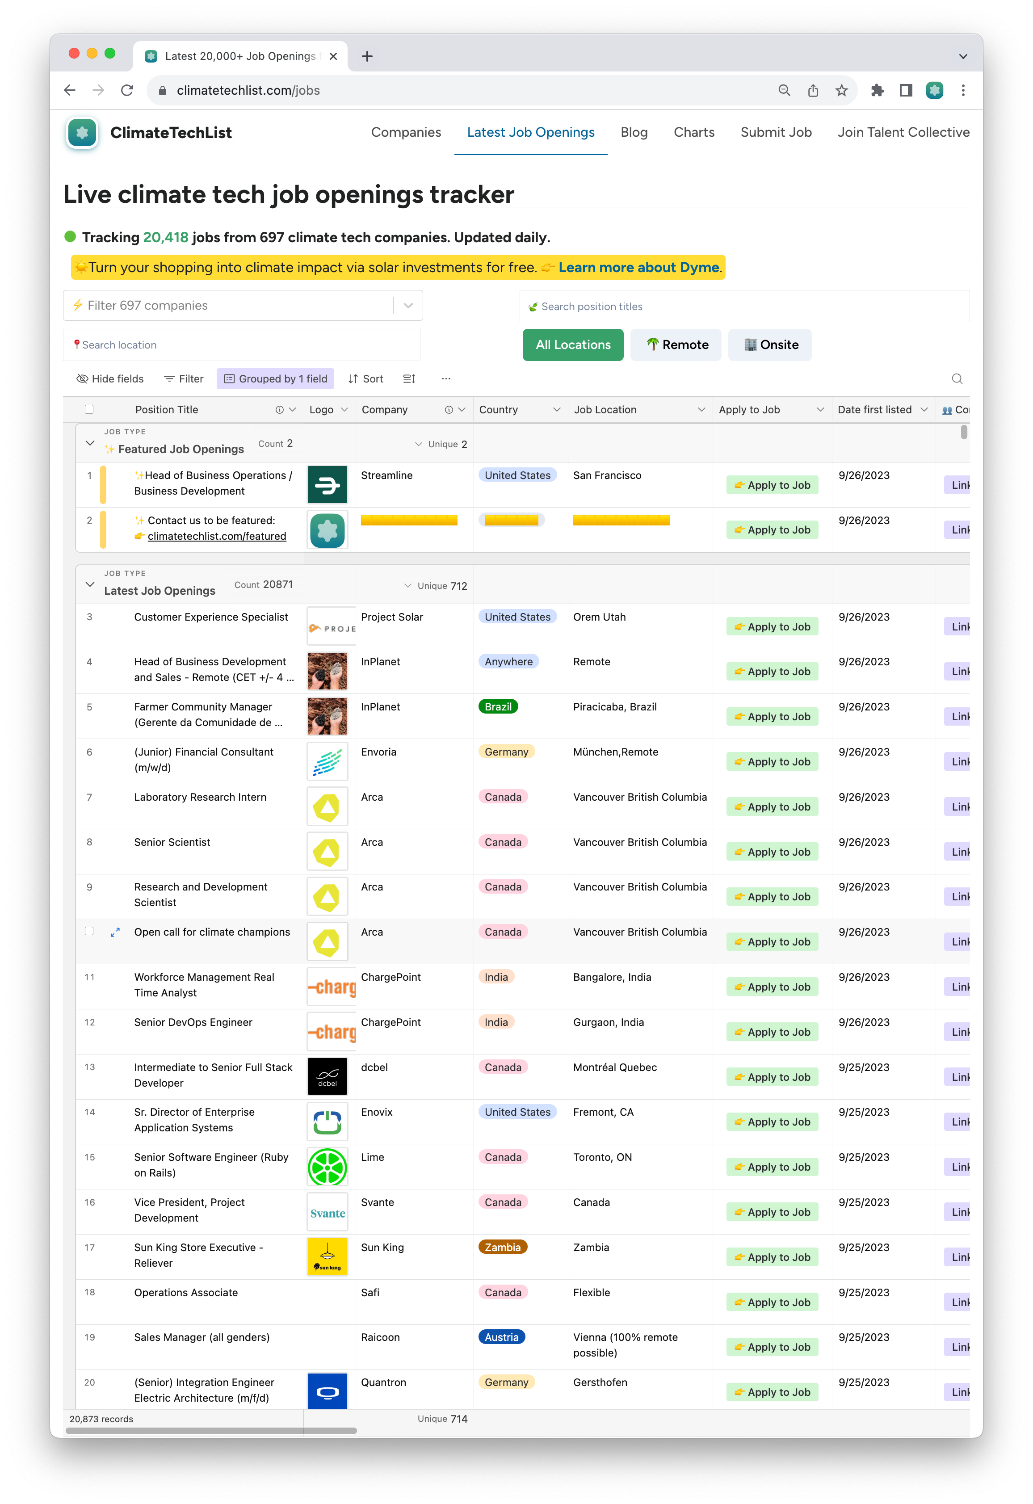Click the dcbel company logo
The width and height of the screenshot is (1033, 1504).
[x=327, y=1077]
